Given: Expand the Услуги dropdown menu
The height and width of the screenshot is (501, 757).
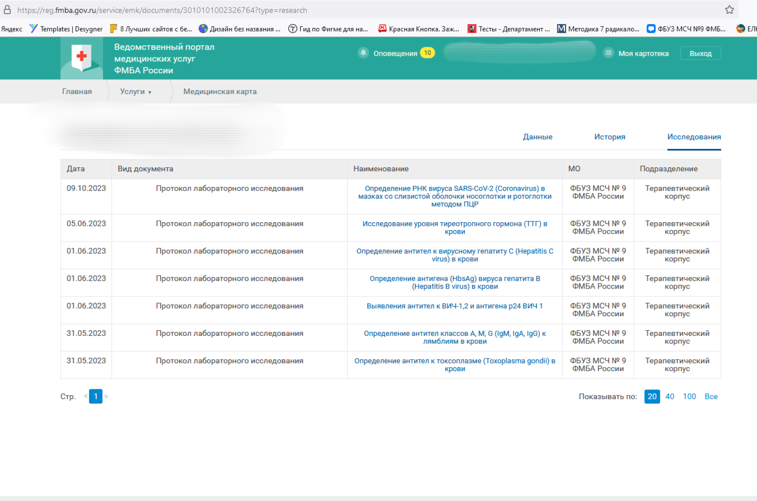Looking at the screenshot, I should tap(136, 91).
